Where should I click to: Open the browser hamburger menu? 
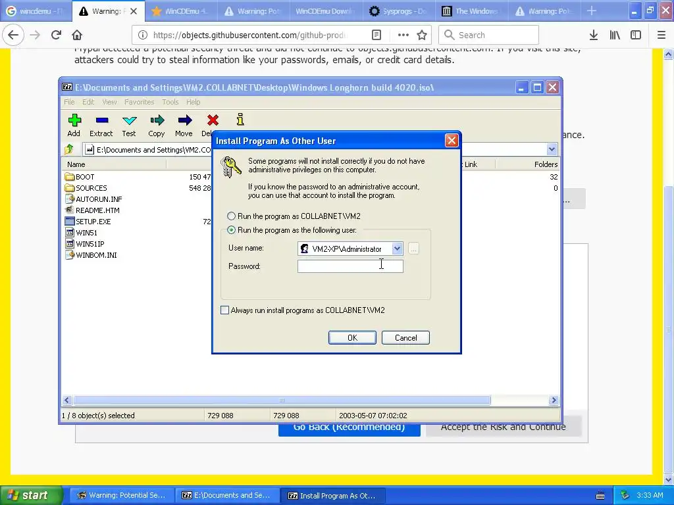[x=661, y=35]
